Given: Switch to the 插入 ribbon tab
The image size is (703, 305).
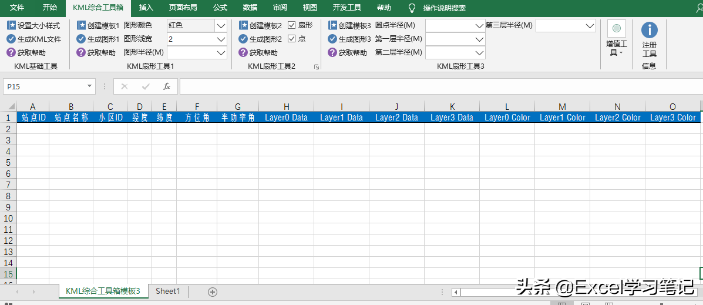Looking at the screenshot, I should click(146, 8).
